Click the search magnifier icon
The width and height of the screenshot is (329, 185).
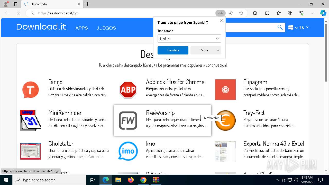point(280,27)
